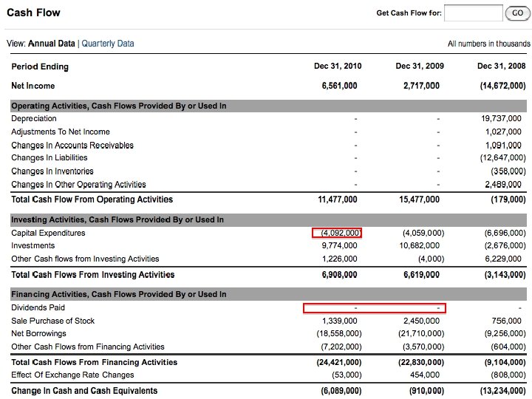The image size is (532, 399).
Task: Select investing total 6,619,000
Action: pyautogui.click(x=421, y=274)
